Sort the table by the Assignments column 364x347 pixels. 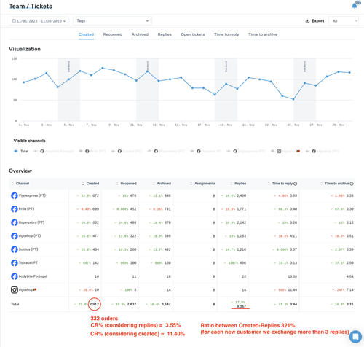coord(202,184)
